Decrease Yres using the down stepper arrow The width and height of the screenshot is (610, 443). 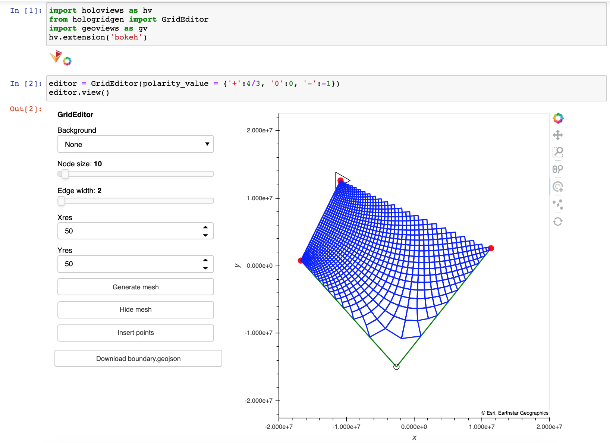click(205, 268)
